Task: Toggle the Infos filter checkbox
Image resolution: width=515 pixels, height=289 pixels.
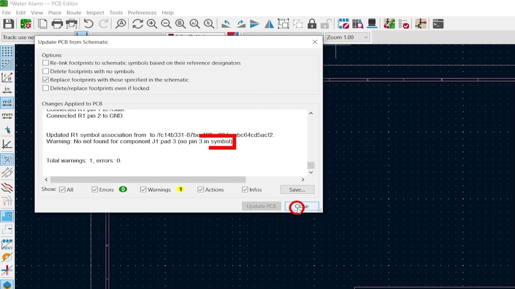Action: point(245,189)
